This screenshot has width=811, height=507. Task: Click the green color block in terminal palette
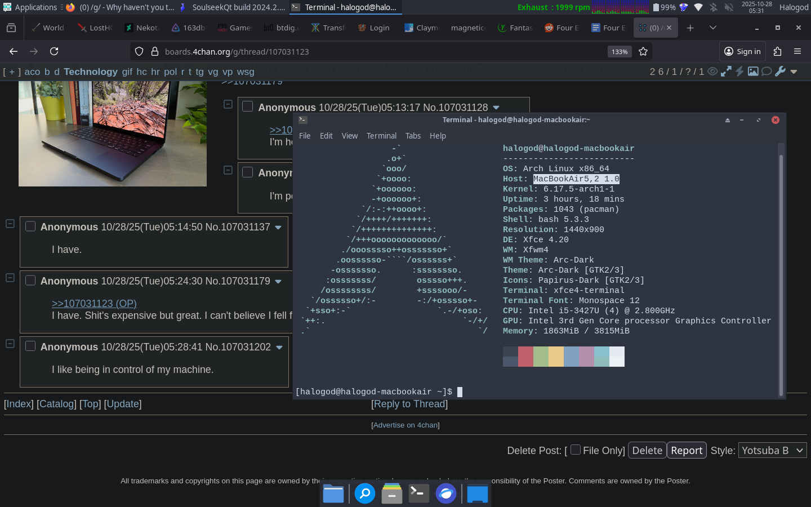pyautogui.click(x=541, y=357)
